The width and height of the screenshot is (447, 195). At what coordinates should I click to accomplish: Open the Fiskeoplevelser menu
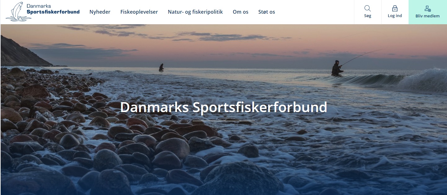coord(139,12)
